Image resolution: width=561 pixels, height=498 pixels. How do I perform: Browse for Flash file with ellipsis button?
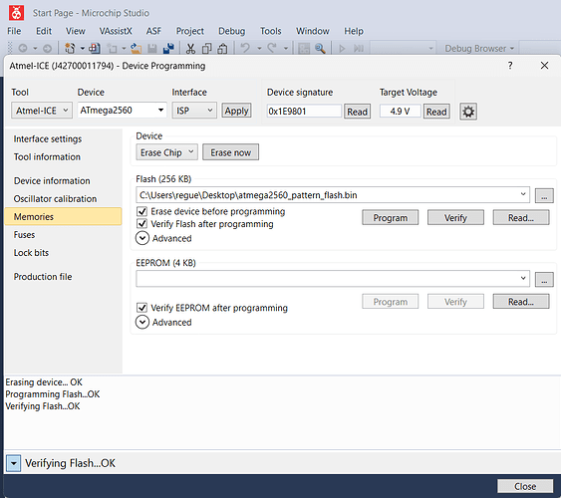pos(544,195)
